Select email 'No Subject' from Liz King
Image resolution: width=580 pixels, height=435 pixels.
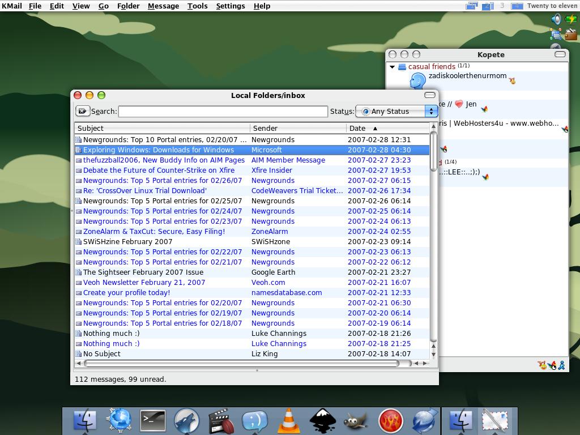click(252, 353)
